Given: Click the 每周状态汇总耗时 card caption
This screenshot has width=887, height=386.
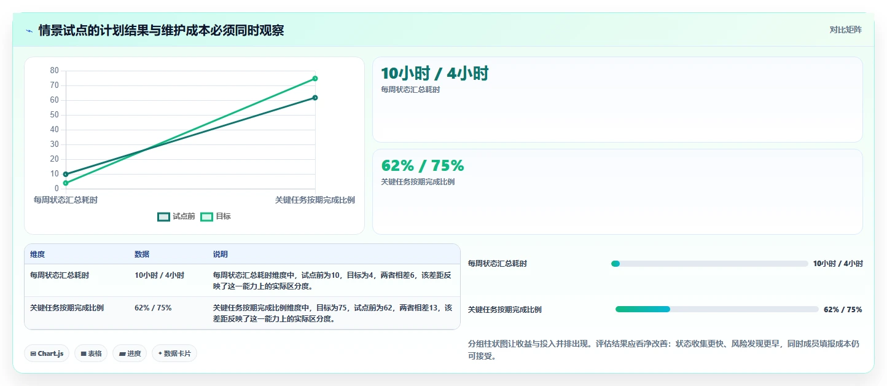Looking at the screenshot, I should click(410, 90).
